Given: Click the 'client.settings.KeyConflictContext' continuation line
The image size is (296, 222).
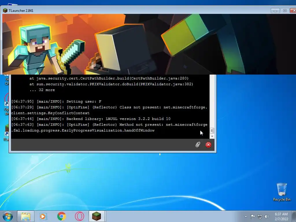Looking at the screenshot, I should click(x=50, y=113).
